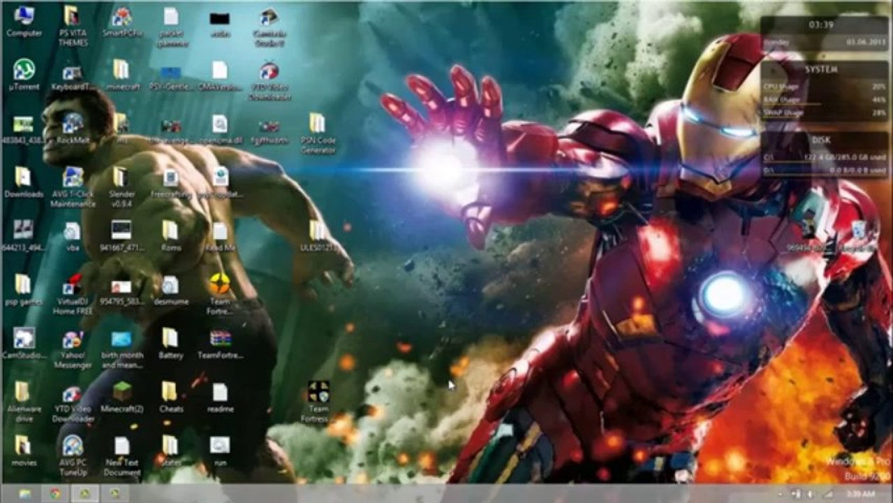Show hidden system tray icons
893x503 pixels.
780,494
